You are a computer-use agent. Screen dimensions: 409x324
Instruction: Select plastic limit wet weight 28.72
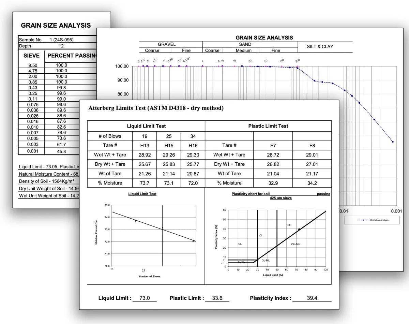[x=273, y=155]
